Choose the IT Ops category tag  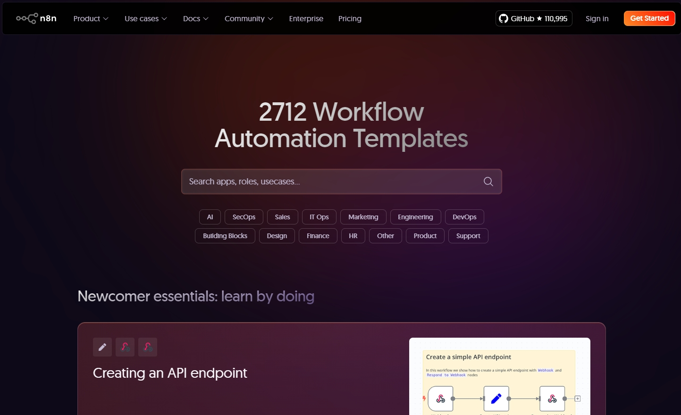319,217
